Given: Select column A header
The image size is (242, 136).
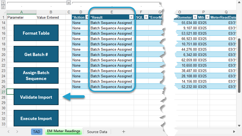Looking at the screenshot, I should [21, 12].
